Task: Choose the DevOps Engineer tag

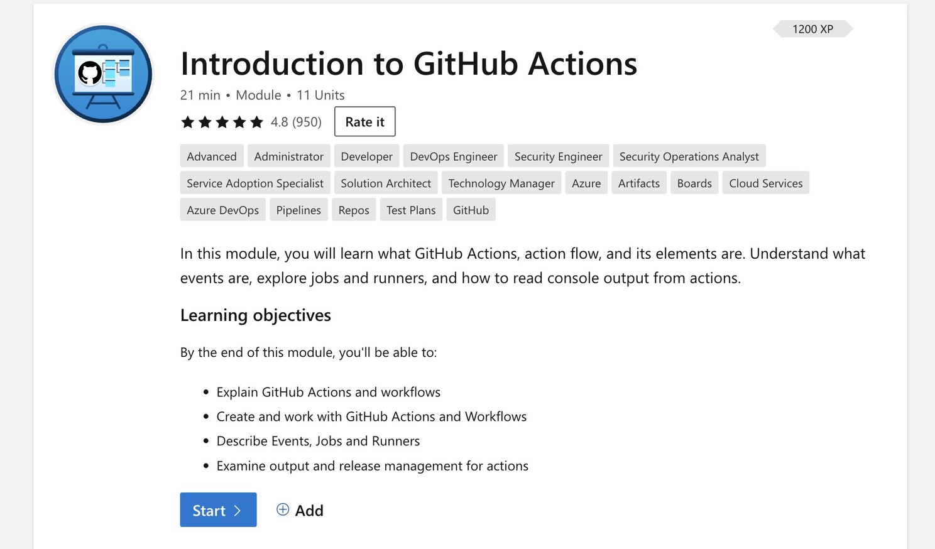Action: 453,156
